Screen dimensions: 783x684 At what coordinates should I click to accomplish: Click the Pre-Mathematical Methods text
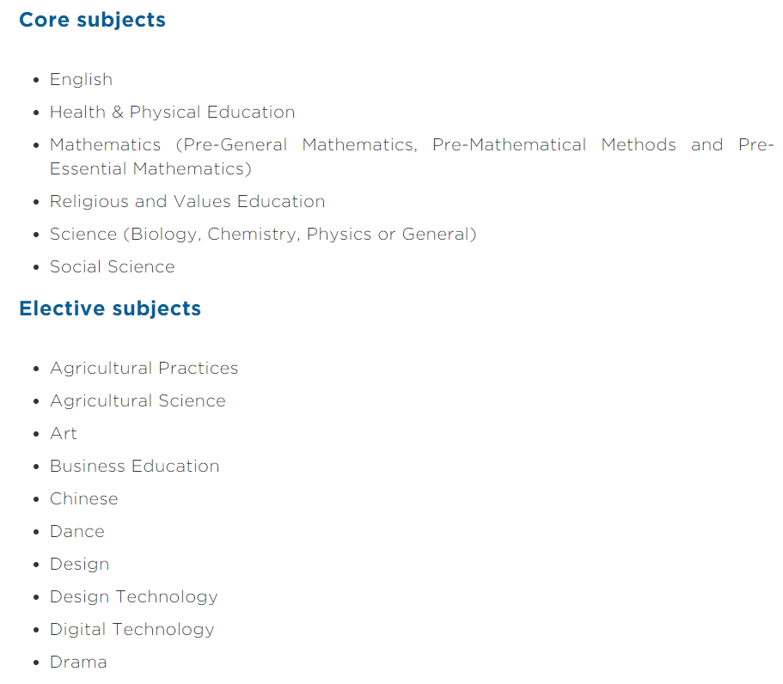(554, 144)
